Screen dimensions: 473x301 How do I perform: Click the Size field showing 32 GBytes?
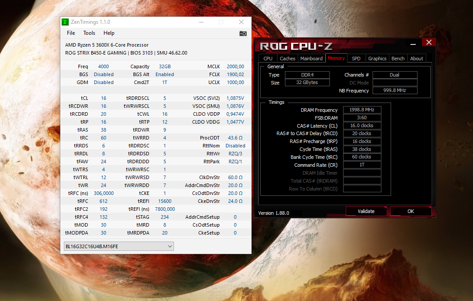(307, 82)
